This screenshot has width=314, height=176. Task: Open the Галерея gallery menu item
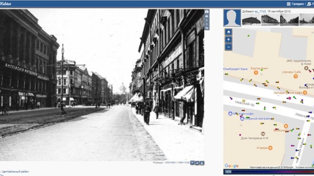[x=295, y=4]
